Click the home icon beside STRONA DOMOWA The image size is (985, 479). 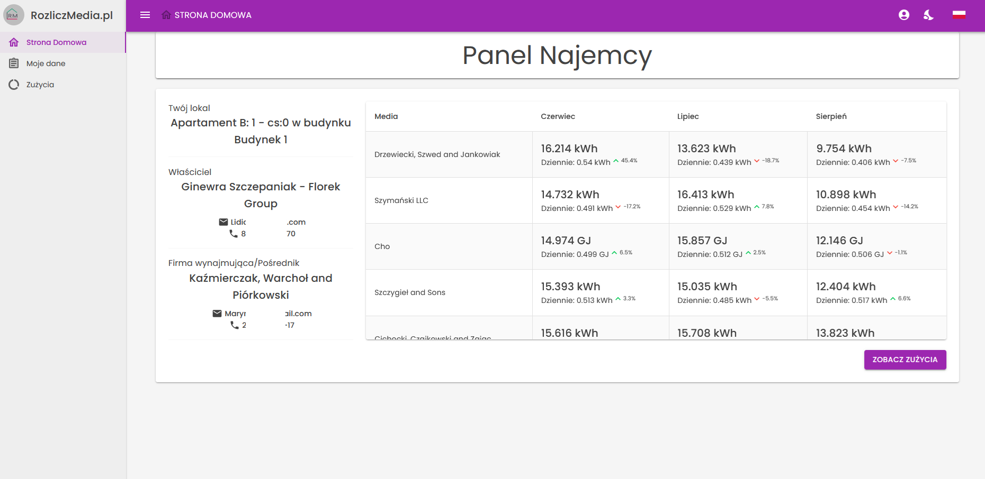click(x=166, y=15)
